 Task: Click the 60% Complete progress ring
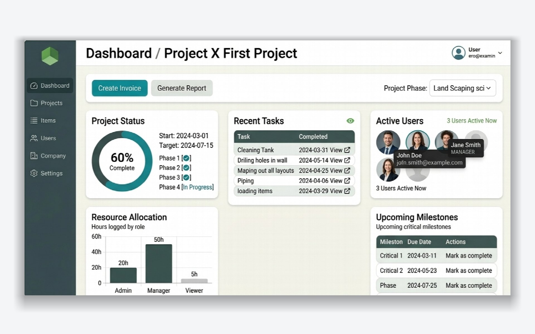(x=122, y=161)
